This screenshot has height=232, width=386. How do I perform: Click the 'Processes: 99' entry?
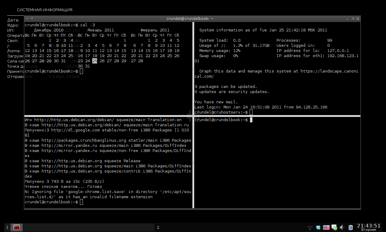304,40
